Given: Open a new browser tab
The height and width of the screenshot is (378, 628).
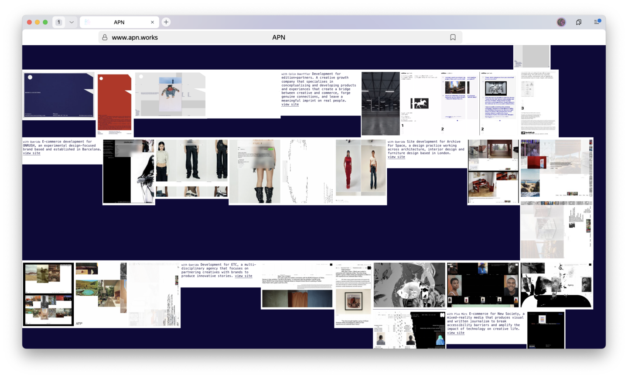Looking at the screenshot, I should [x=166, y=22].
